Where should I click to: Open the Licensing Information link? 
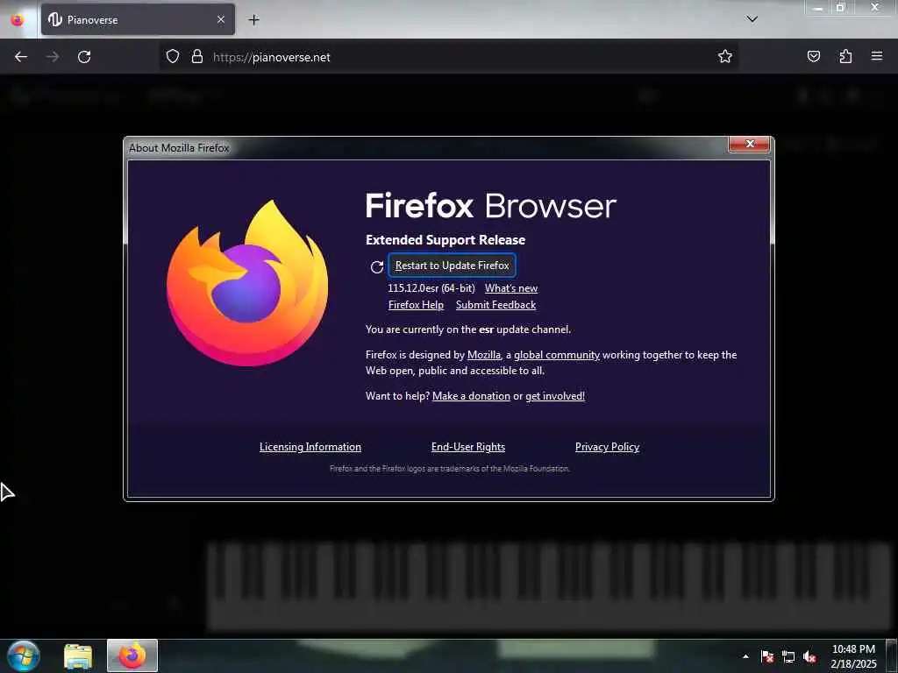pos(310,447)
